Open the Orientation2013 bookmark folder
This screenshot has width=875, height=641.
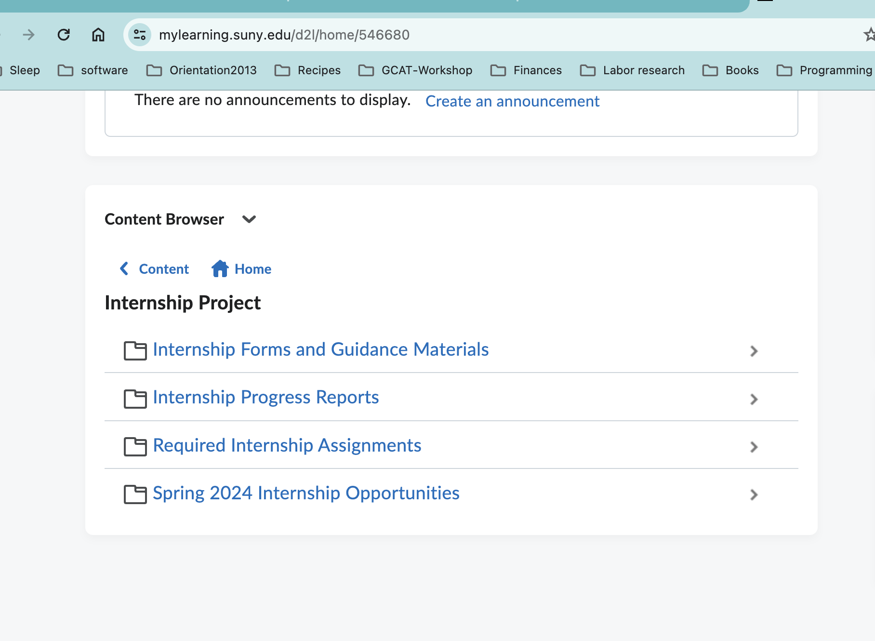click(x=201, y=70)
